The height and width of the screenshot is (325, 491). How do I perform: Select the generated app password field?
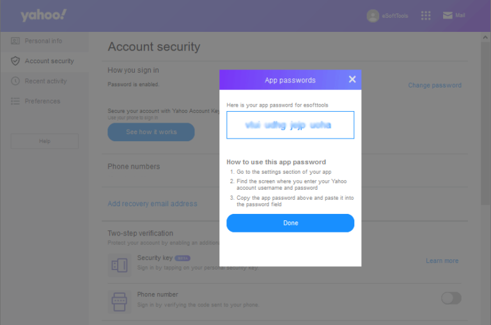(x=290, y=125)
